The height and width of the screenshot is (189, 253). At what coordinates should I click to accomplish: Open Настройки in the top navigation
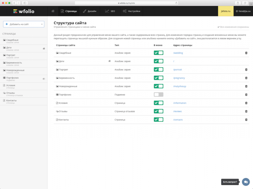(x=131, y=11)
